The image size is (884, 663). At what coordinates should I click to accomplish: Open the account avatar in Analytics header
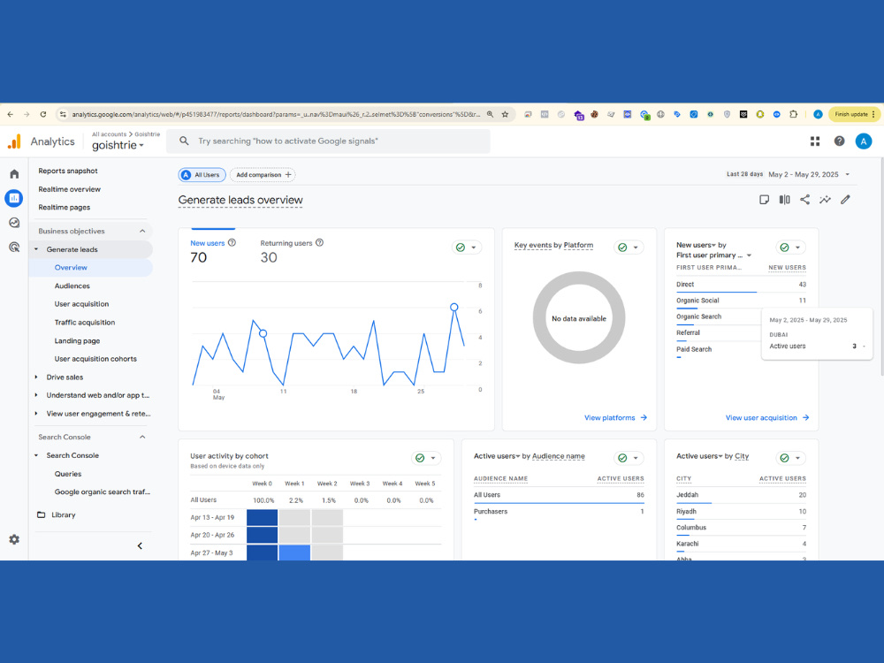(864, 141)
